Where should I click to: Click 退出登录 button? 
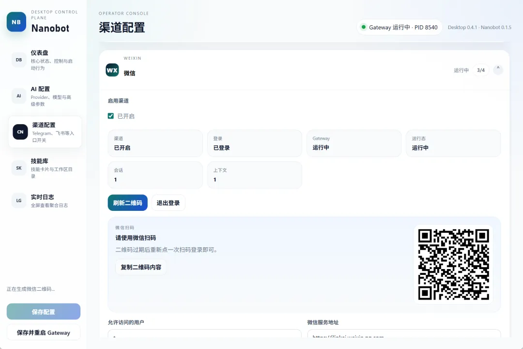click(168, 203)
